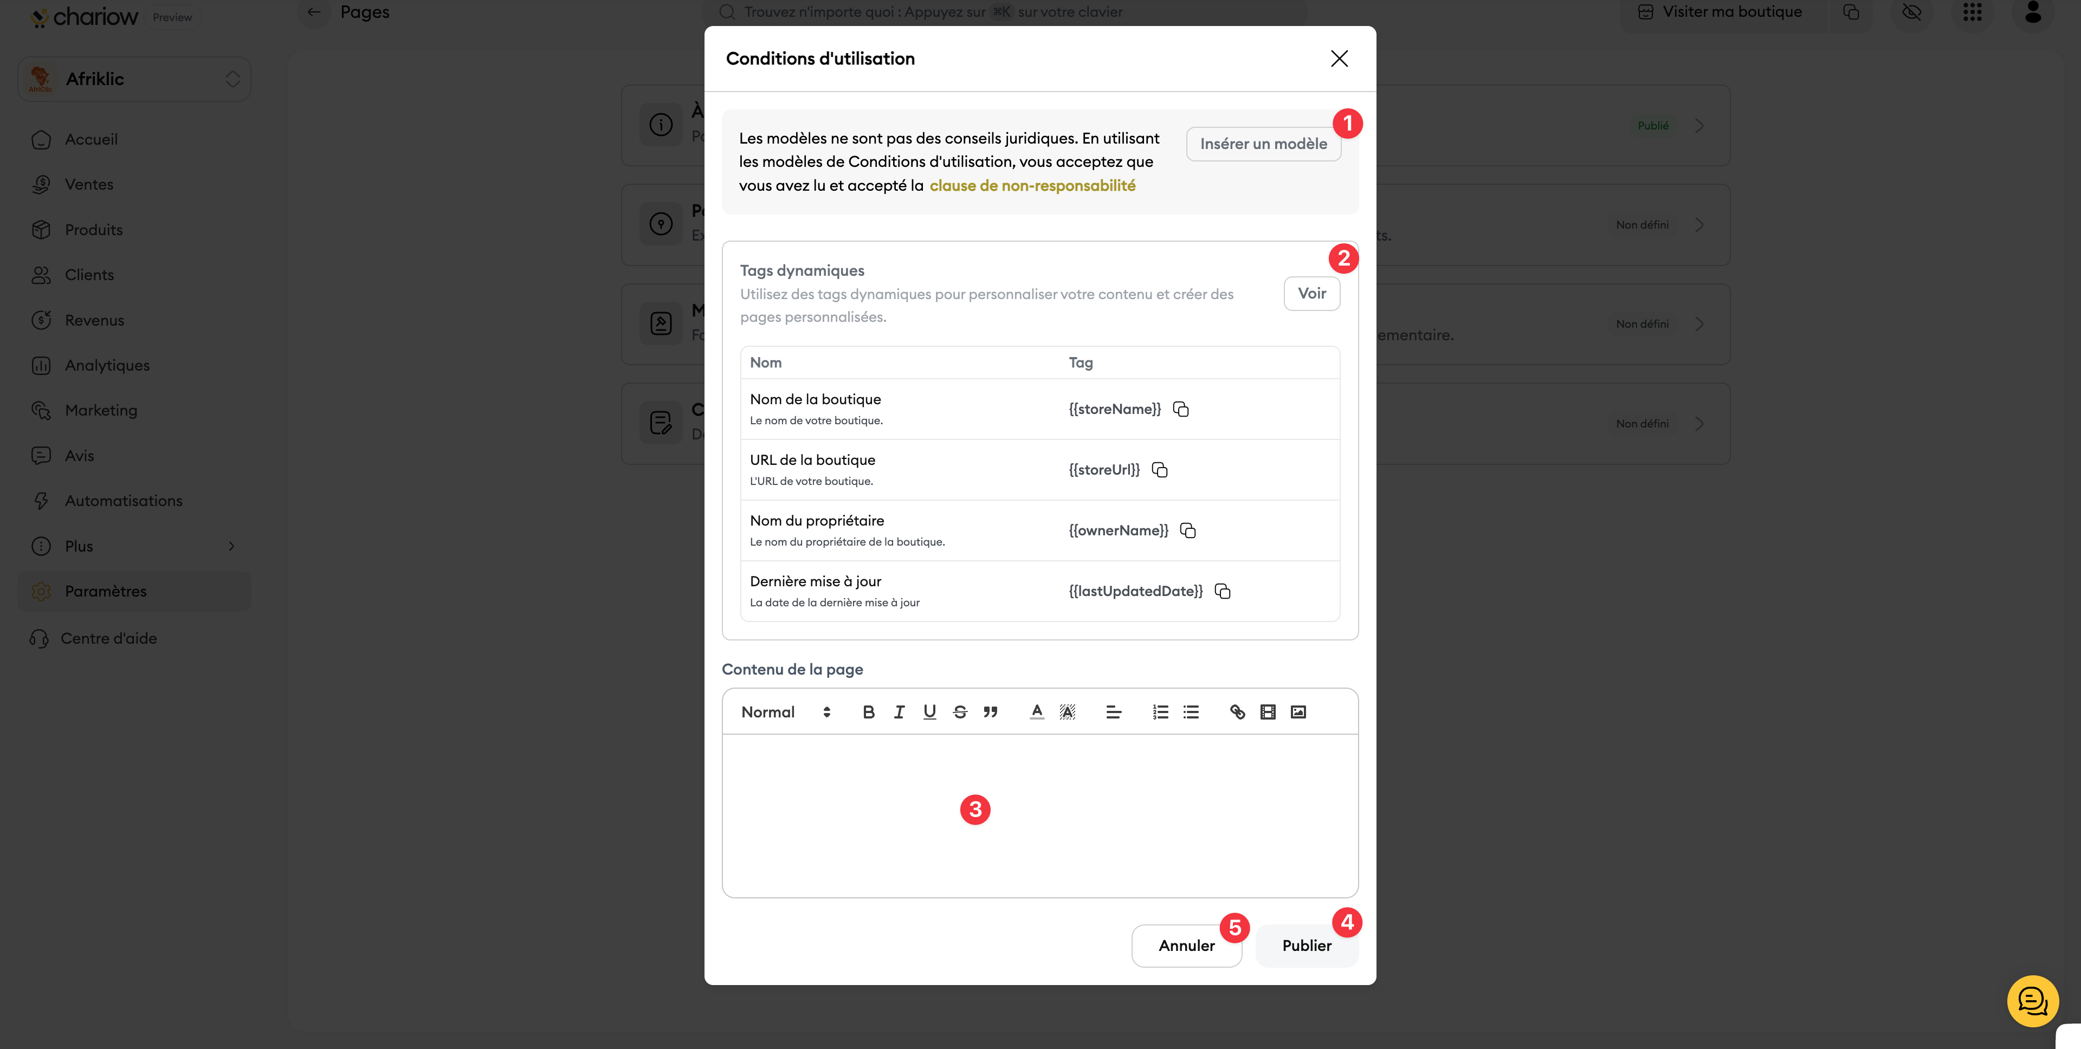This screenshot has height=1049, width=2081.
Task: Select the Nom de la boutique row text
Action: click(815, 399)
